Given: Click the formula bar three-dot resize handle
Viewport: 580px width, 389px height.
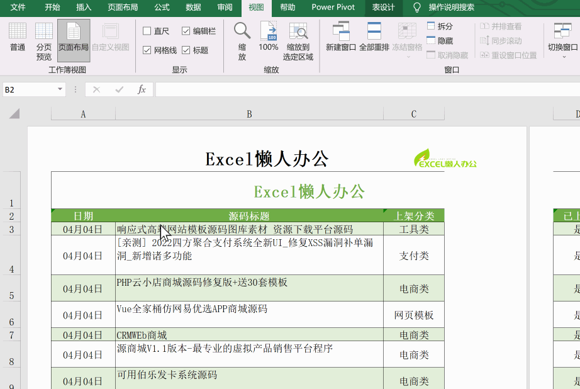Looking at the screenshot, I should (75, 89).
